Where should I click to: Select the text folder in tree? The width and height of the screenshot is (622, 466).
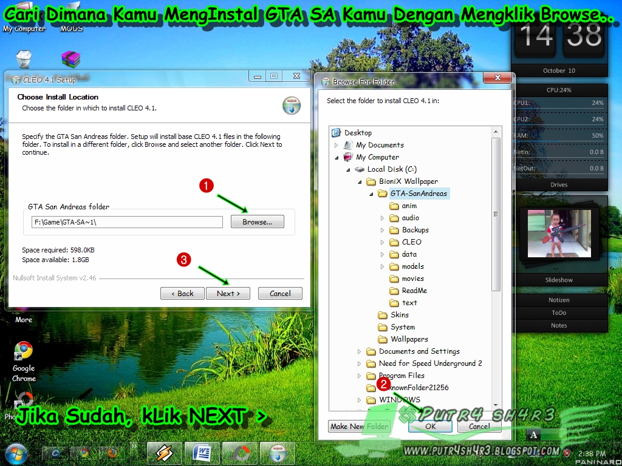[409, 303]
